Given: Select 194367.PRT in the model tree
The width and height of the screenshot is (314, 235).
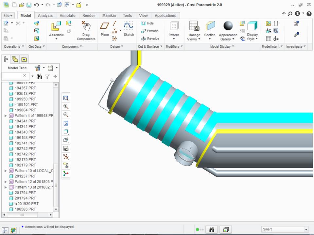Looking at the screenshot, I should coord(25,88).
